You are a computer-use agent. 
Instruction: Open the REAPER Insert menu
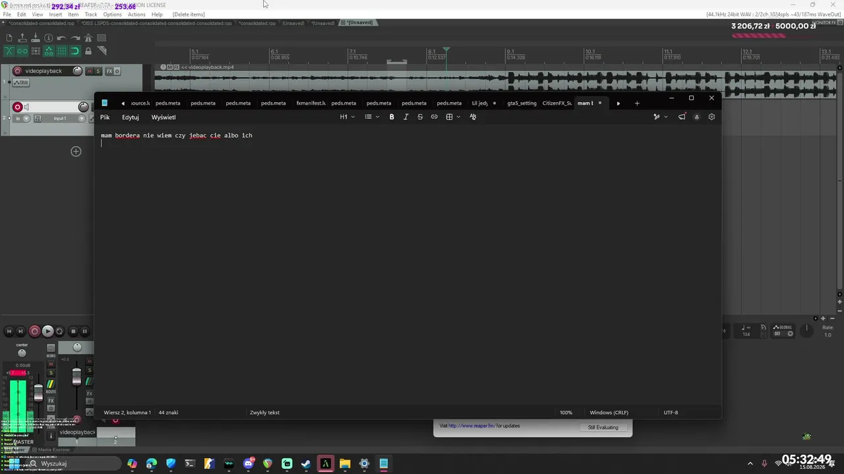55,14
